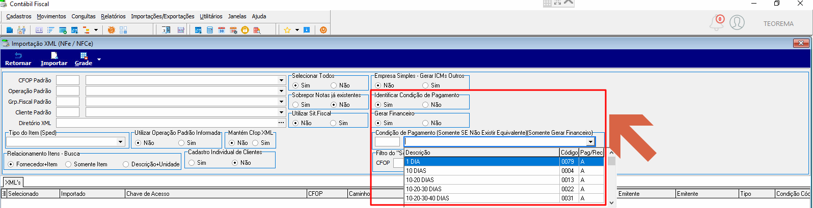This screenshot has width=813, height=208.
Task: Open the Utilitários menu
Action: click(x=211, y=16)
